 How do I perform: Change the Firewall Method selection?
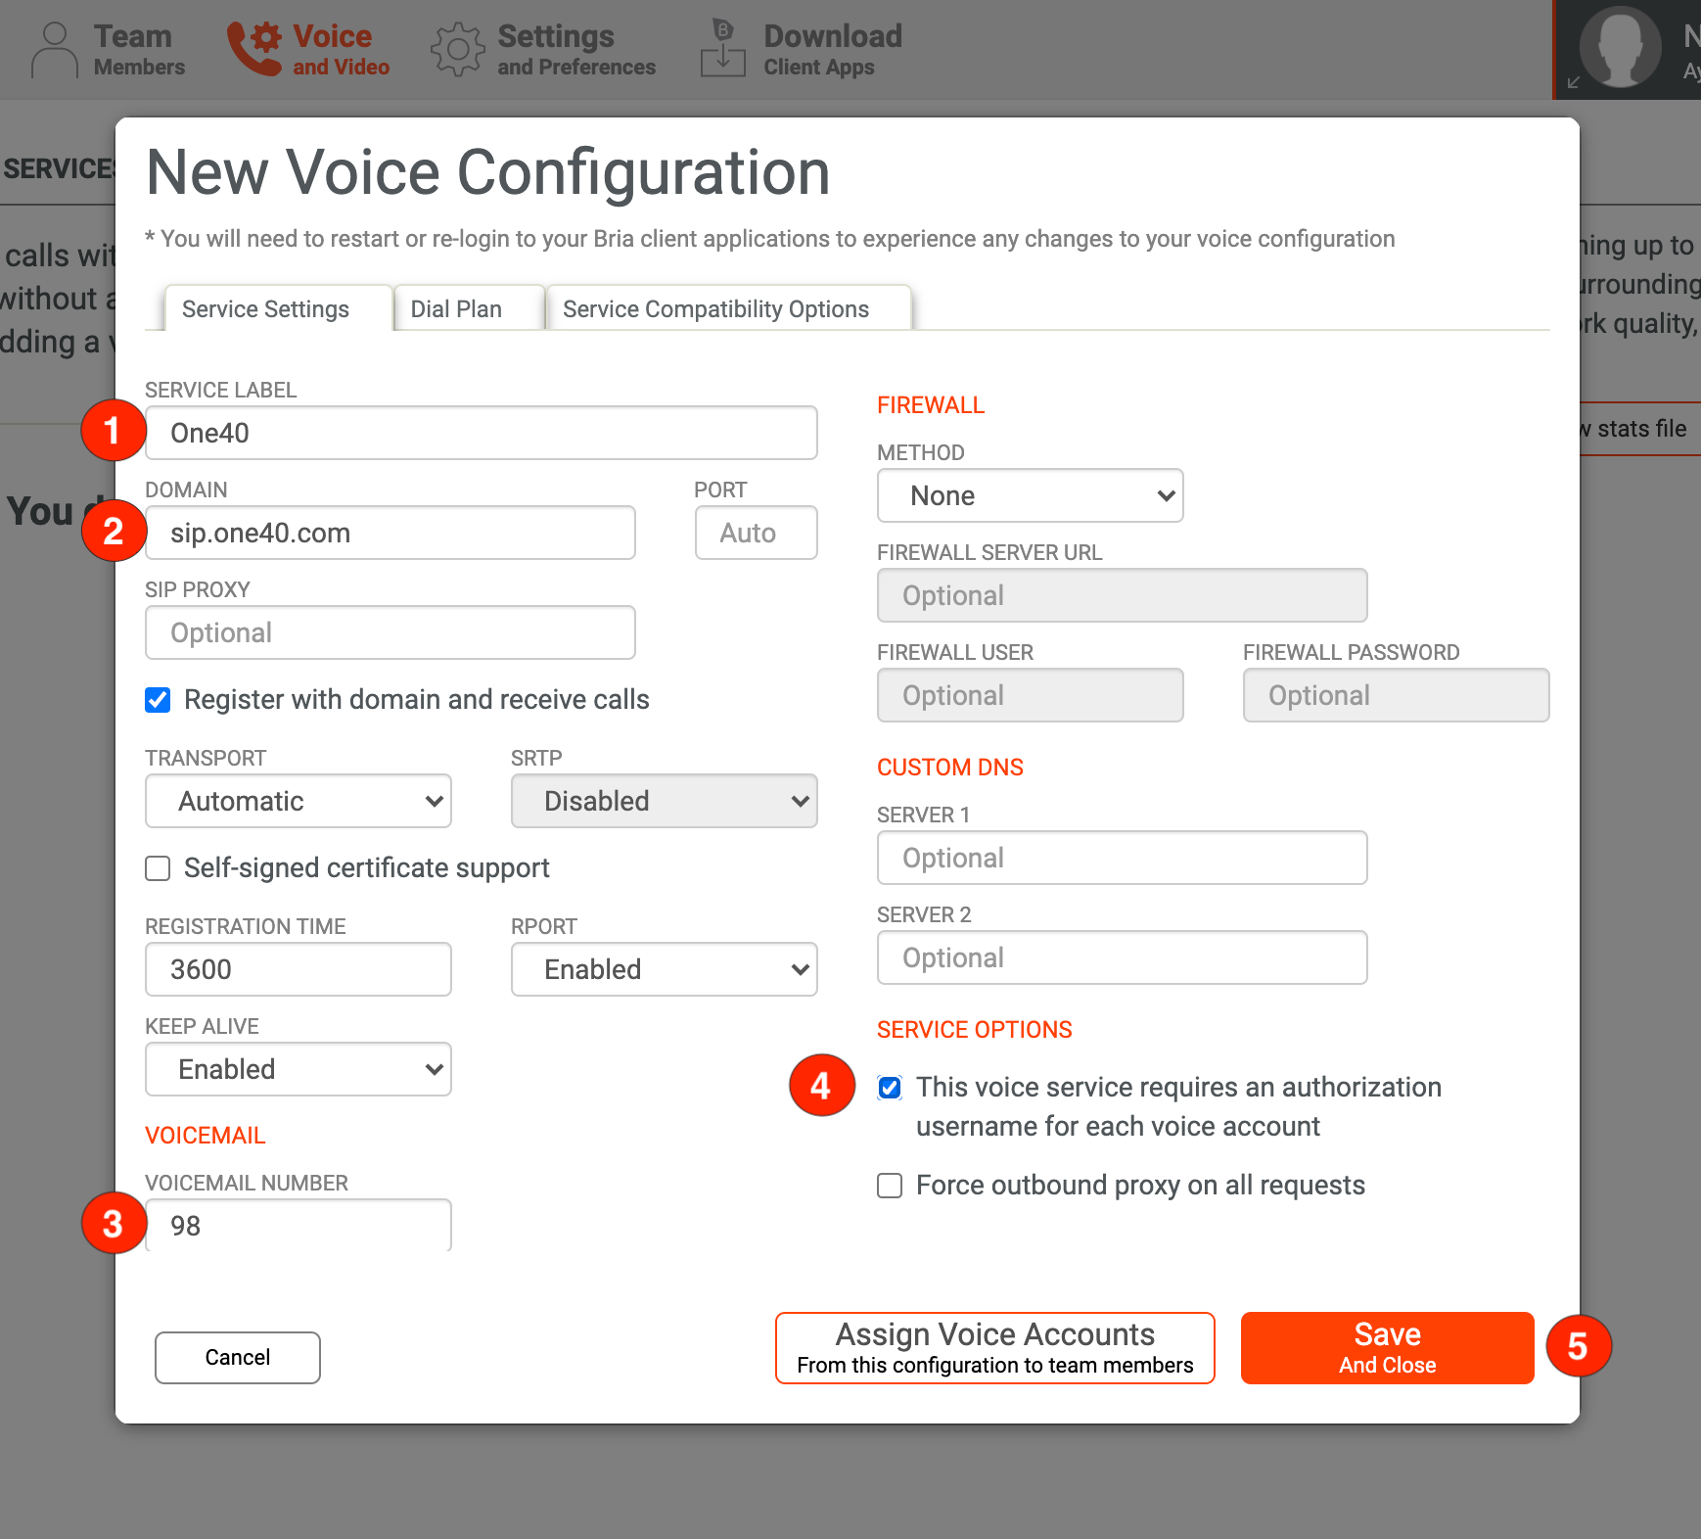1029,495
